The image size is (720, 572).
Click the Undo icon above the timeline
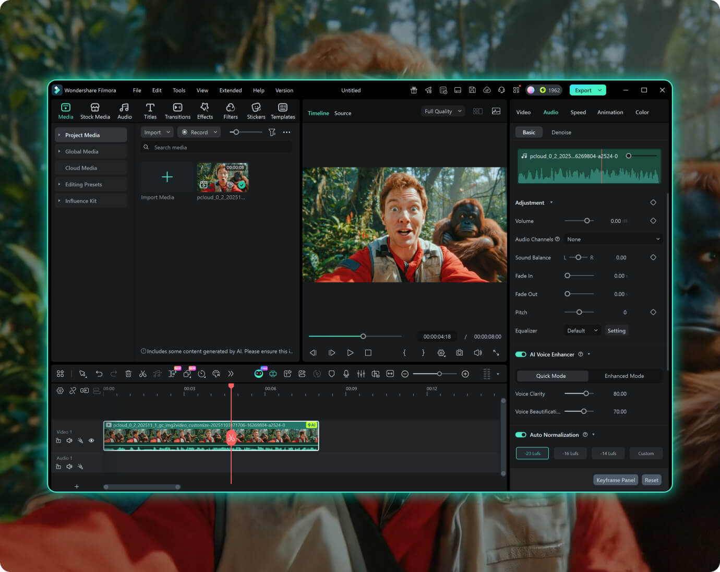[99, 374]
